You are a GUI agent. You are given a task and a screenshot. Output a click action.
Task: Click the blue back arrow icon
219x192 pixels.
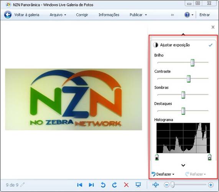8,15
